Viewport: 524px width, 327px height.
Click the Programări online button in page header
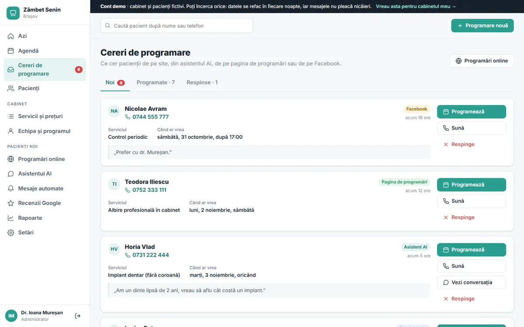point(482,61)
